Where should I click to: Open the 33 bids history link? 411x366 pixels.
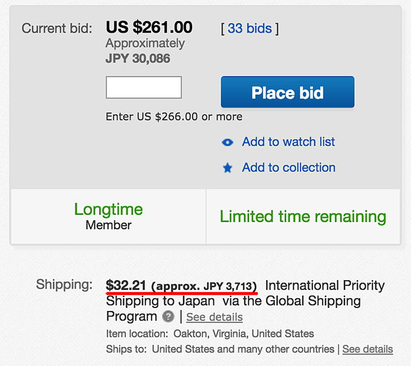250,28
